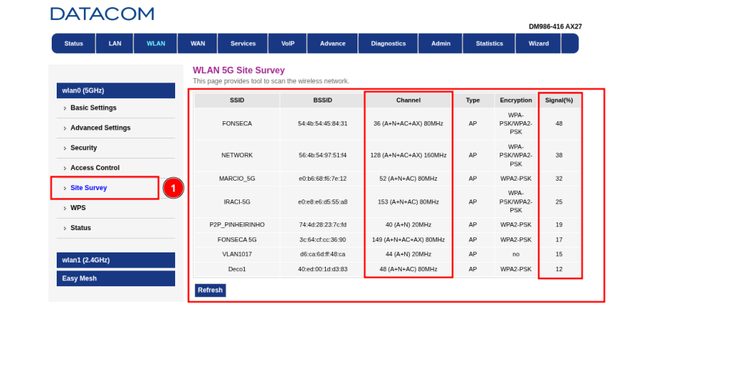The image size is (735, 388).
Task: Select the Deco1 SSID cell
Action: [237, 270]
